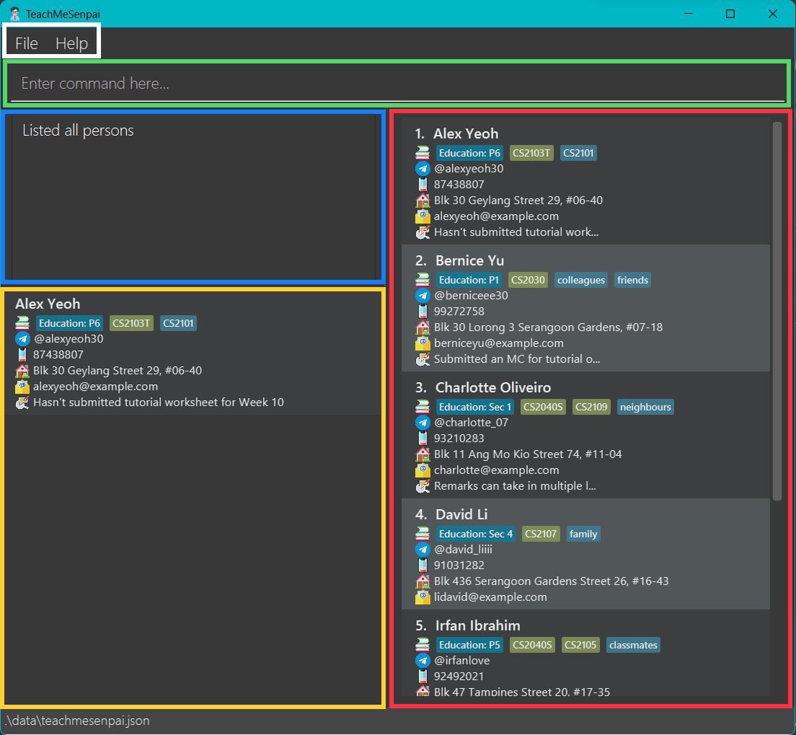This screenshot has height=735, width=796.
Task: Click the house icon beside Blk 11 Ang Mo Kio
Action: pos(423,454)
